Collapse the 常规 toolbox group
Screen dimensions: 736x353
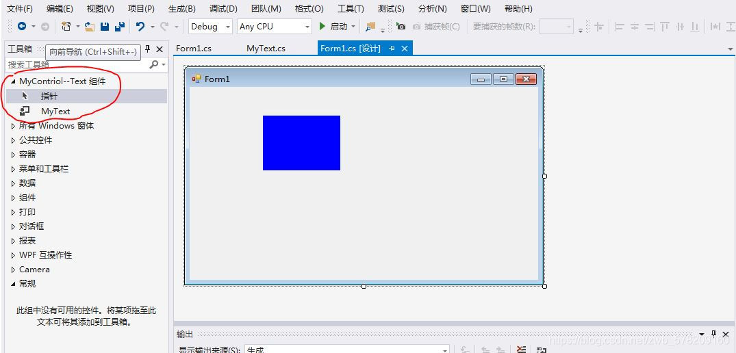13,284
